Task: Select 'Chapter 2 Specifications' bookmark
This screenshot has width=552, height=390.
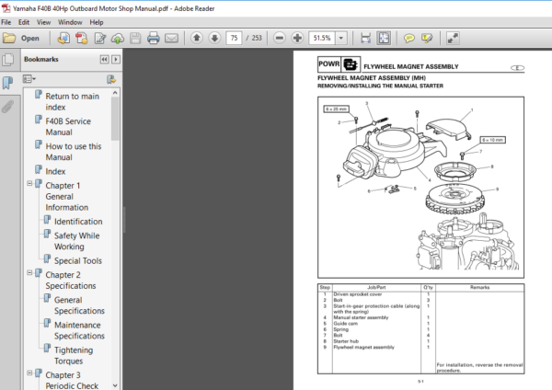Action: click(x=71, y=281)
